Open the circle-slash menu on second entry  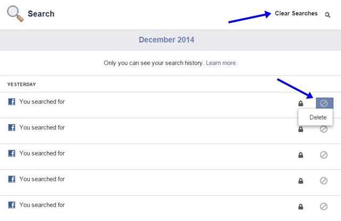tap(323, 129)
